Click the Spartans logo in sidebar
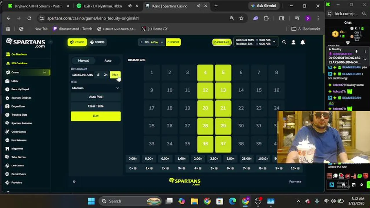This screenshot has height=208, width=370. tap(25, 43)
